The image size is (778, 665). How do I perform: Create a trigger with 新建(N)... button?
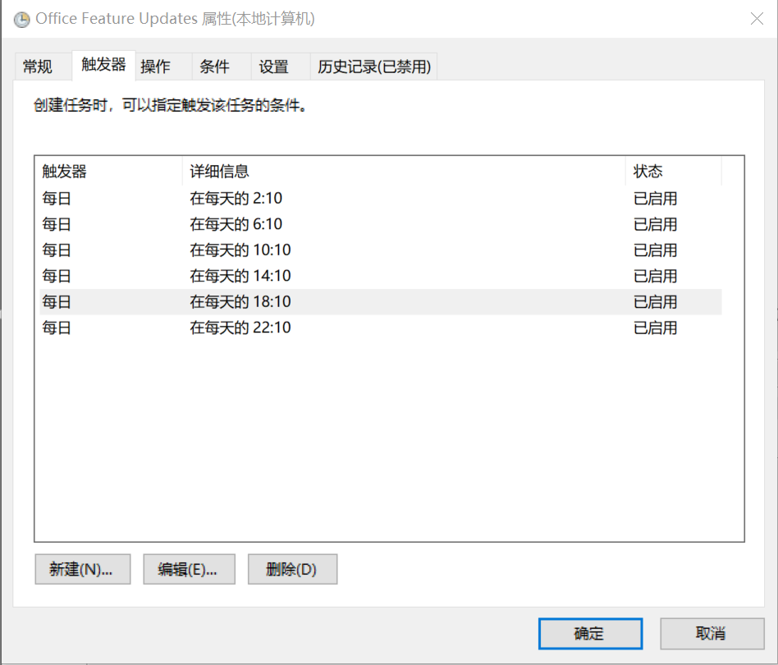pos(82,569)
